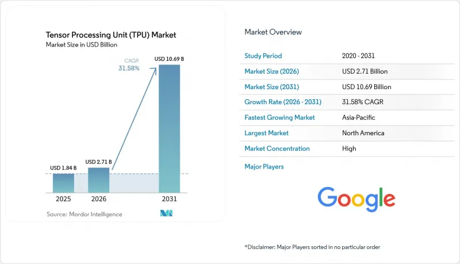Click the Study Period label

click(263, 56)
